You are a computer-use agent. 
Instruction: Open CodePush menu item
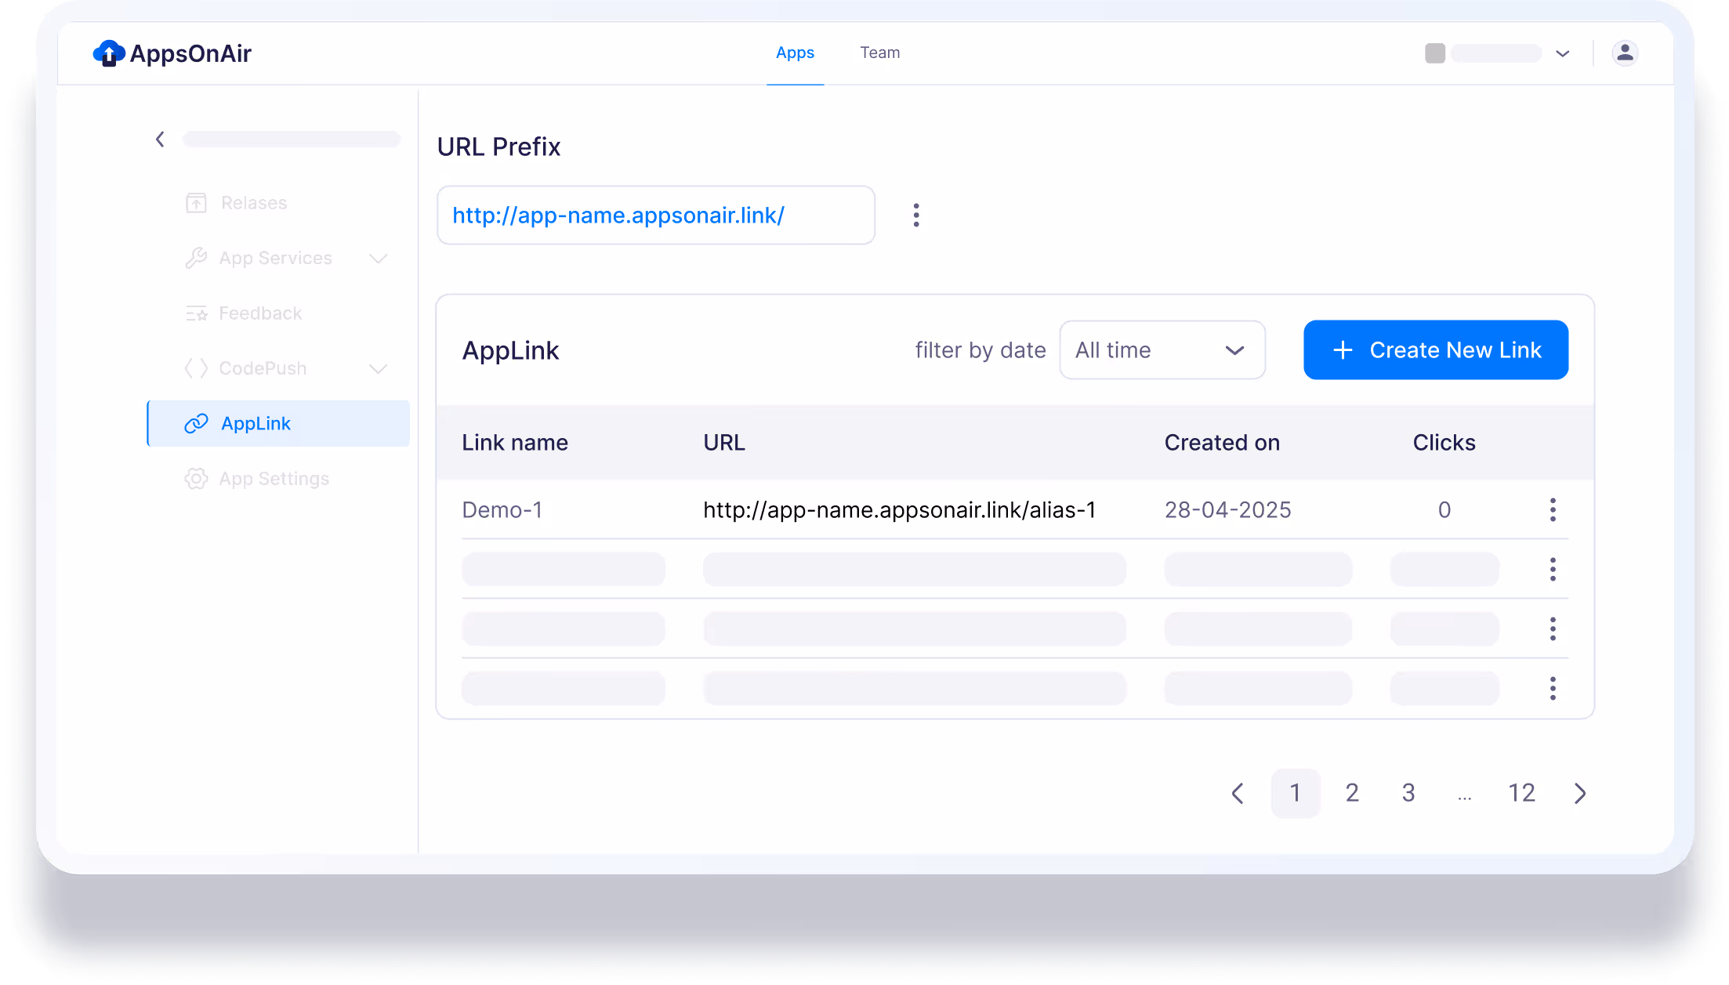click(x=263, y=368)
